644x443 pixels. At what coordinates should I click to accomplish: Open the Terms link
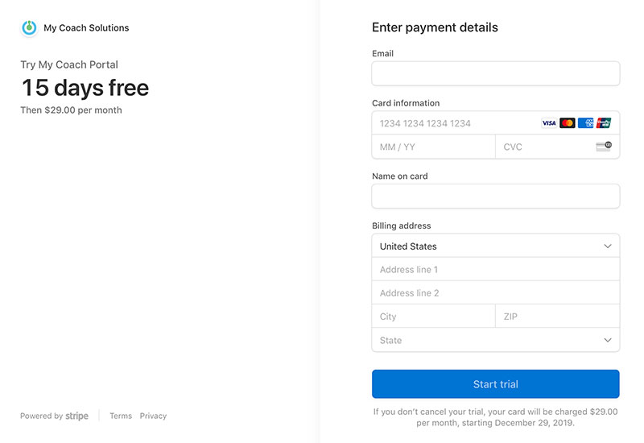coord(121,416)
